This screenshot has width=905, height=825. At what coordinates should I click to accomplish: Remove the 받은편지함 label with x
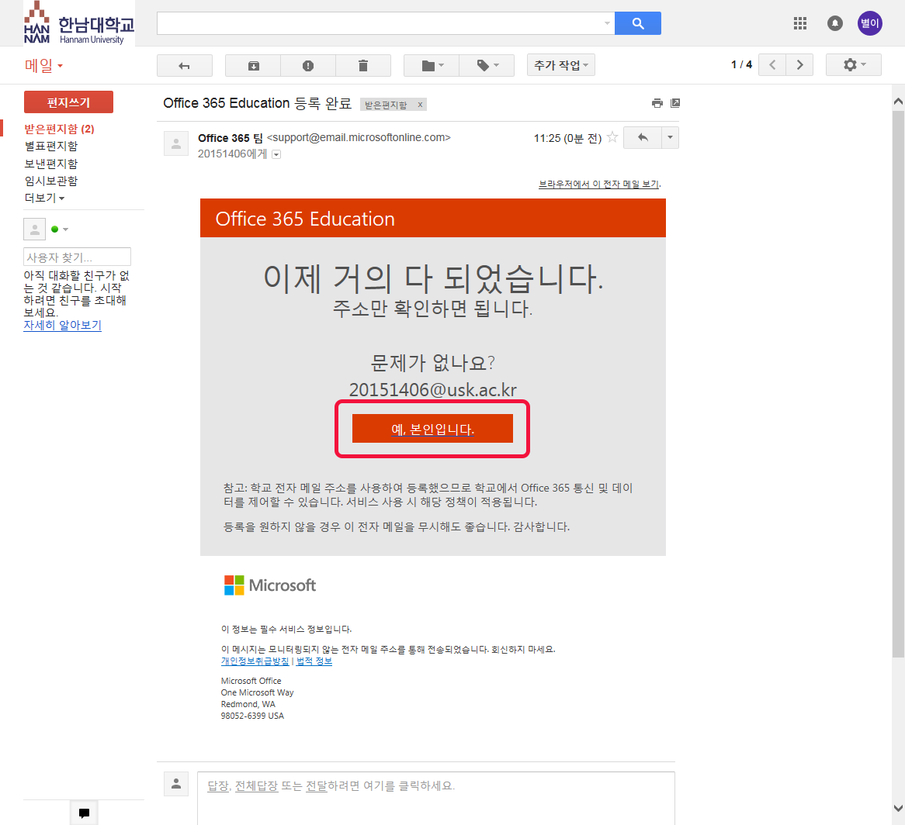pyautogui.click(x=420, y=105)
